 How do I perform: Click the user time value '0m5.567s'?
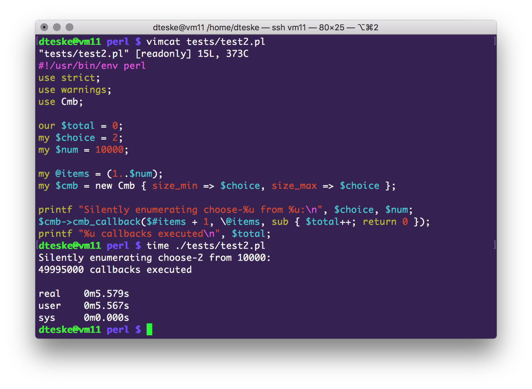coord(106,306)
